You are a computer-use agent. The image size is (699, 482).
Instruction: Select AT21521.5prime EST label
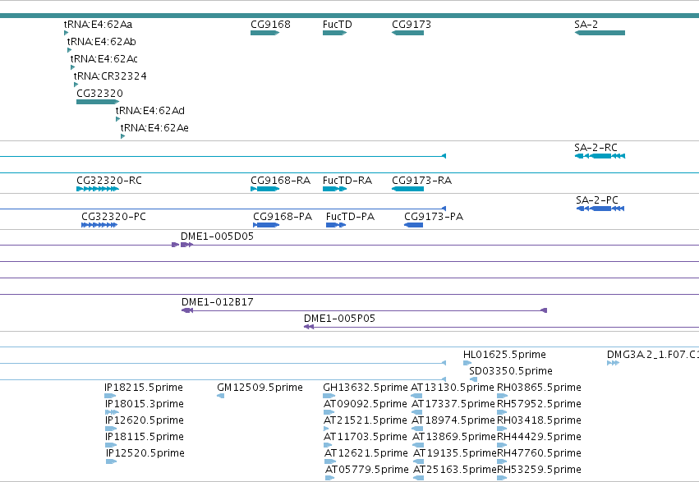tap(366, 420)
